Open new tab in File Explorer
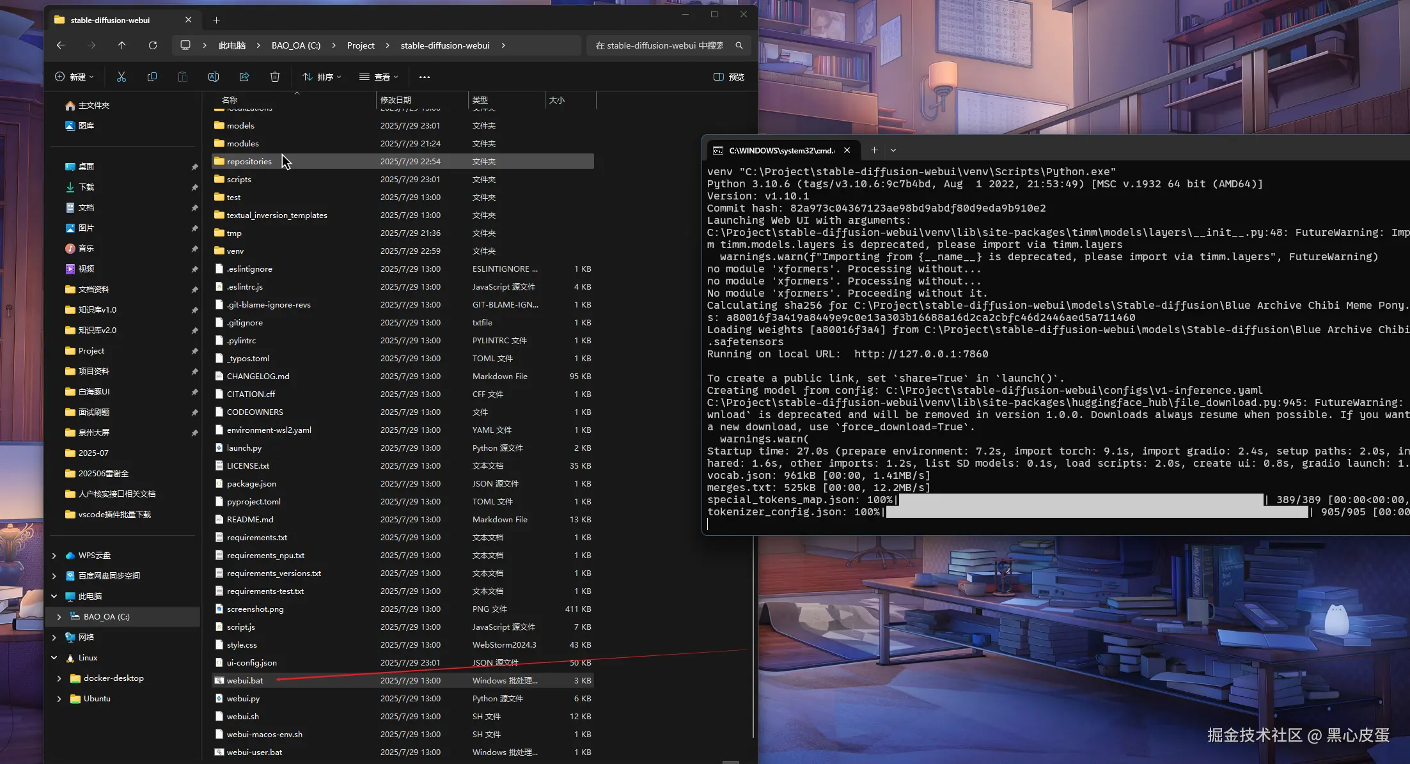 216,20
